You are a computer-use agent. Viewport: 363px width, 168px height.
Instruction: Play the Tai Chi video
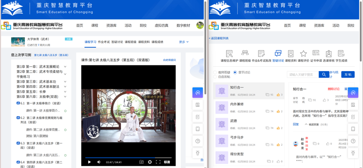click(89, 162)
